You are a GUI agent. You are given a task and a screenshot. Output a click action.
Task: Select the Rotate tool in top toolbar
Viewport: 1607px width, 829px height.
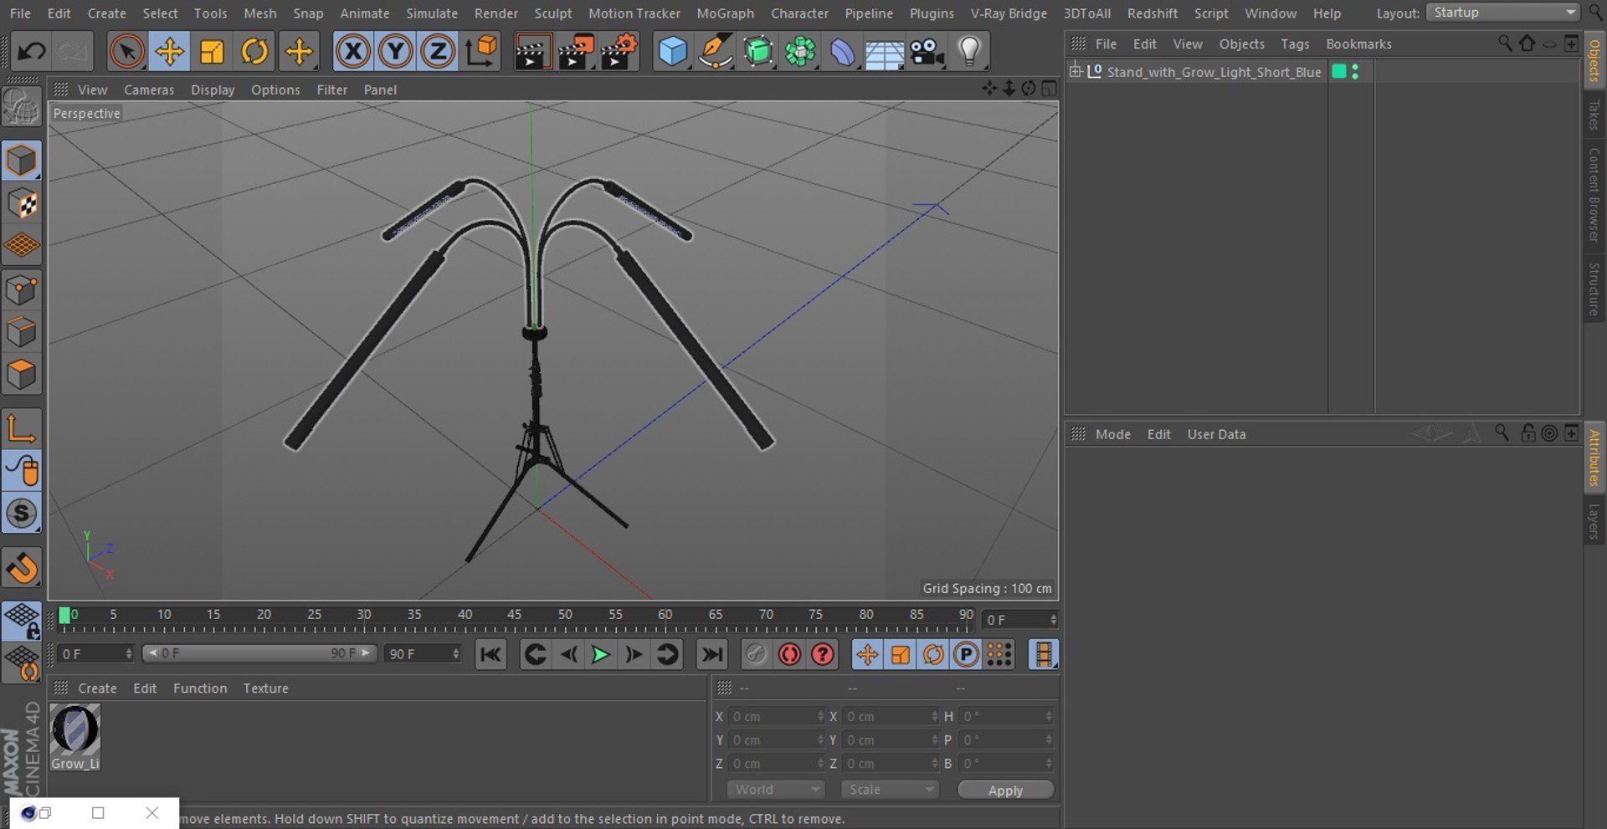point(254,52)
